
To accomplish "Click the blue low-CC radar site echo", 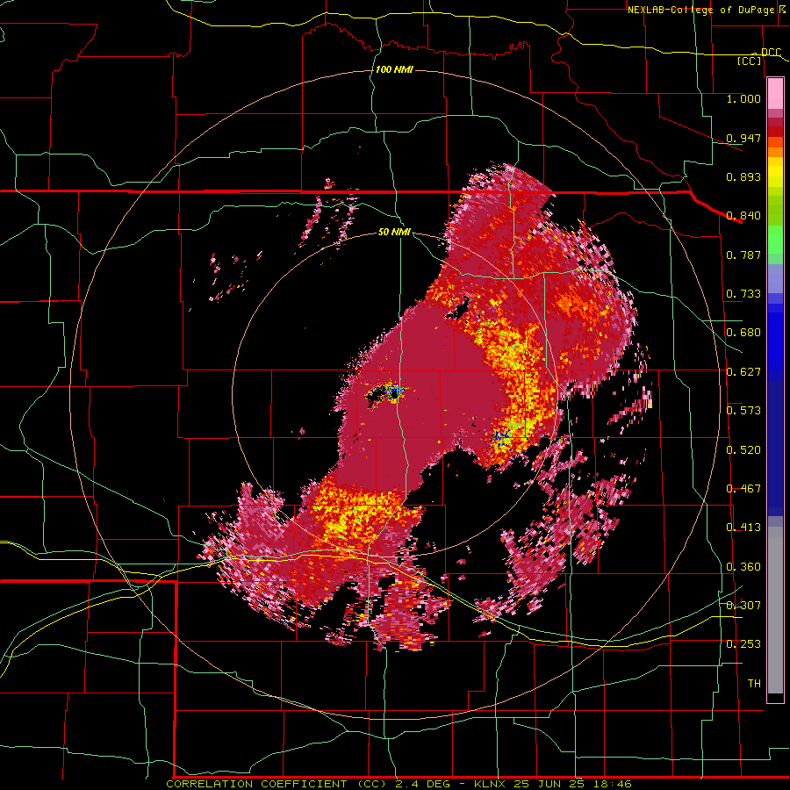I will [x=393, y=393].
